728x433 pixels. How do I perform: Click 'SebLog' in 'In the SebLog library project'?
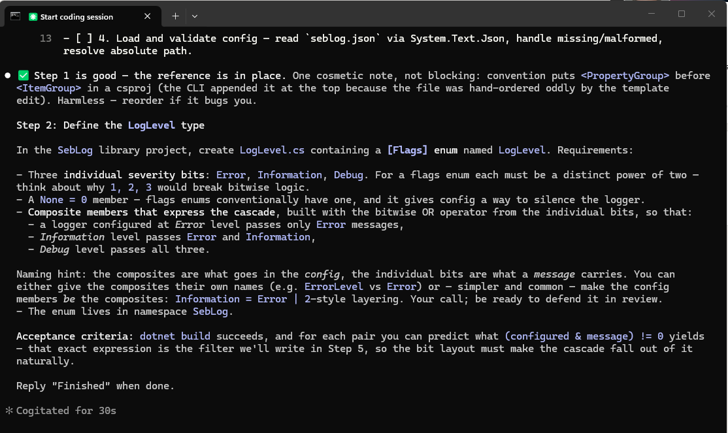pos(74,150)
